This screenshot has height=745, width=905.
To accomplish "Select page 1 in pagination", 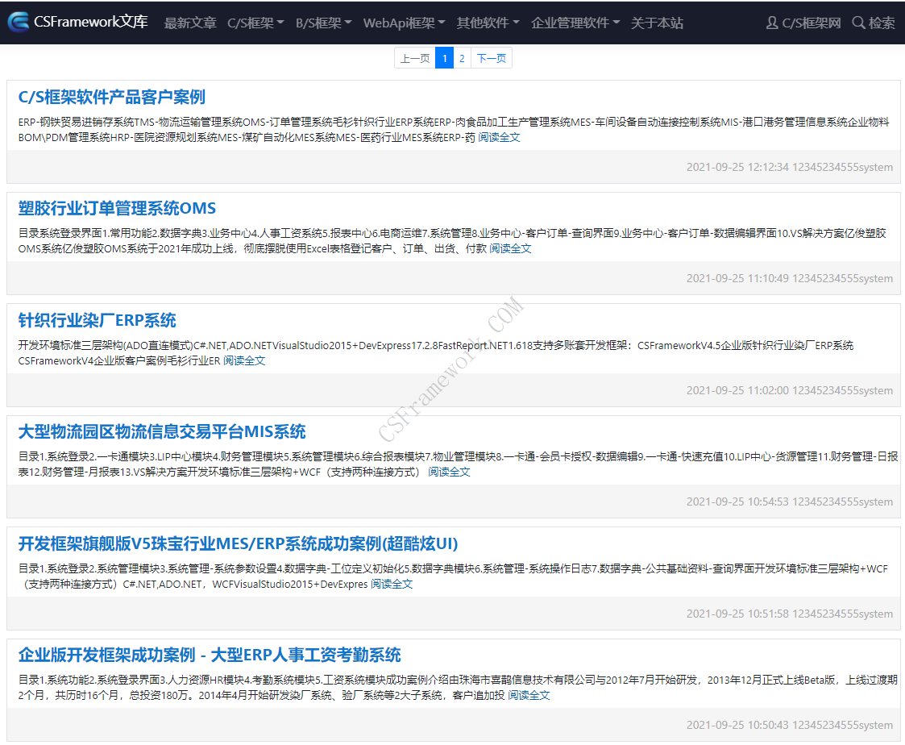I will pos(444,58).
